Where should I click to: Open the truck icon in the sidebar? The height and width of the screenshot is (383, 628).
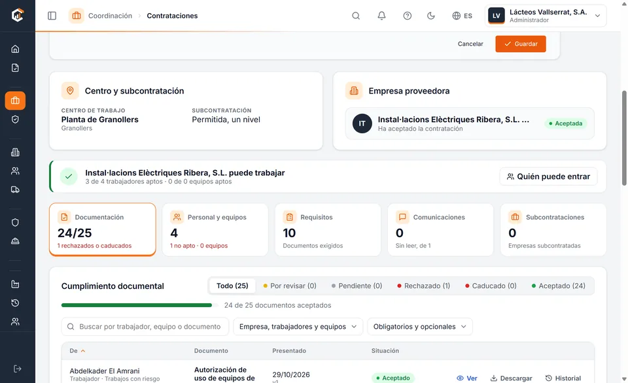tap(15, 190)
